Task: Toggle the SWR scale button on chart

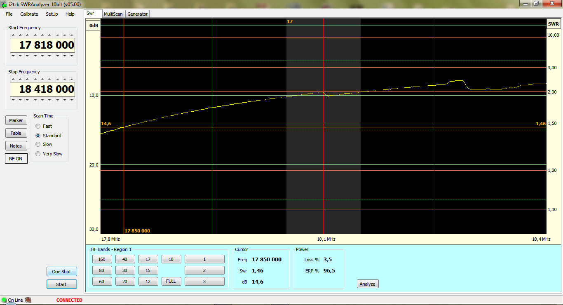Action: [553, 24]
